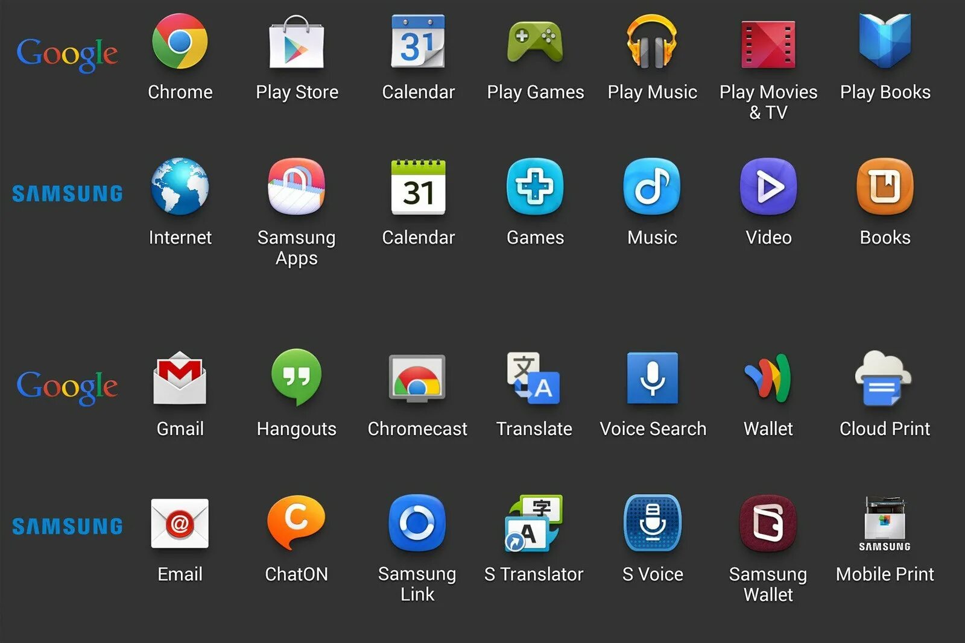Open Samsung Wallet maroon icon
The width and height of the screenshot is (965, 643).
pyautogui.click(x=768, y=523)
